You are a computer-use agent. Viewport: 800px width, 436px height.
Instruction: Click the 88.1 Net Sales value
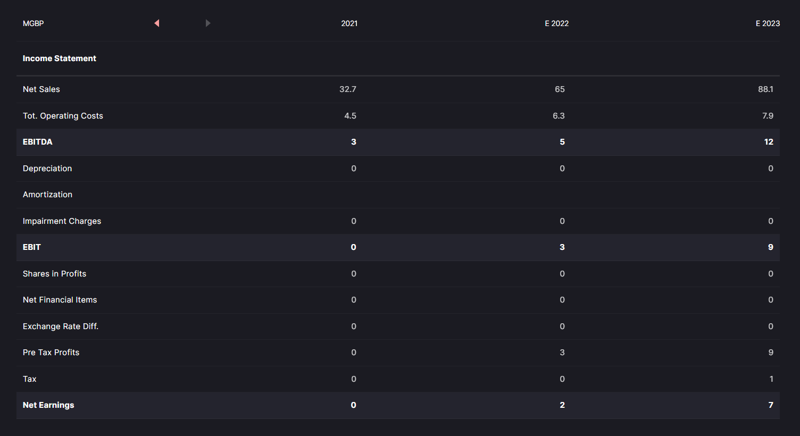point(765,89)
